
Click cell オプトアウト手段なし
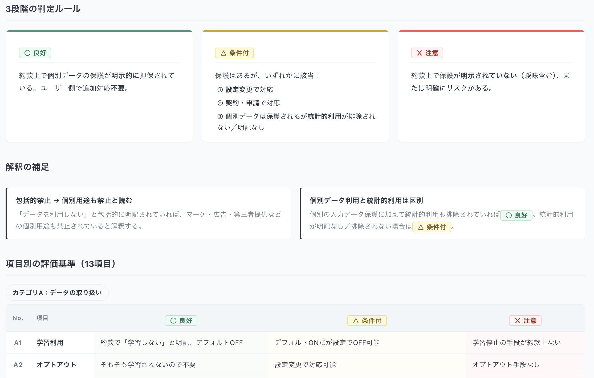[506, 365]
